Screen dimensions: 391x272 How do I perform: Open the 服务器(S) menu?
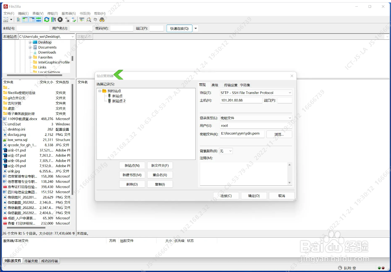(69, 14)
